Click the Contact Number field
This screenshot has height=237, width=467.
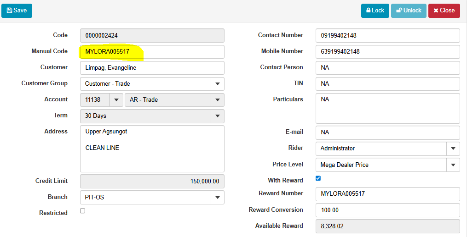387,36
